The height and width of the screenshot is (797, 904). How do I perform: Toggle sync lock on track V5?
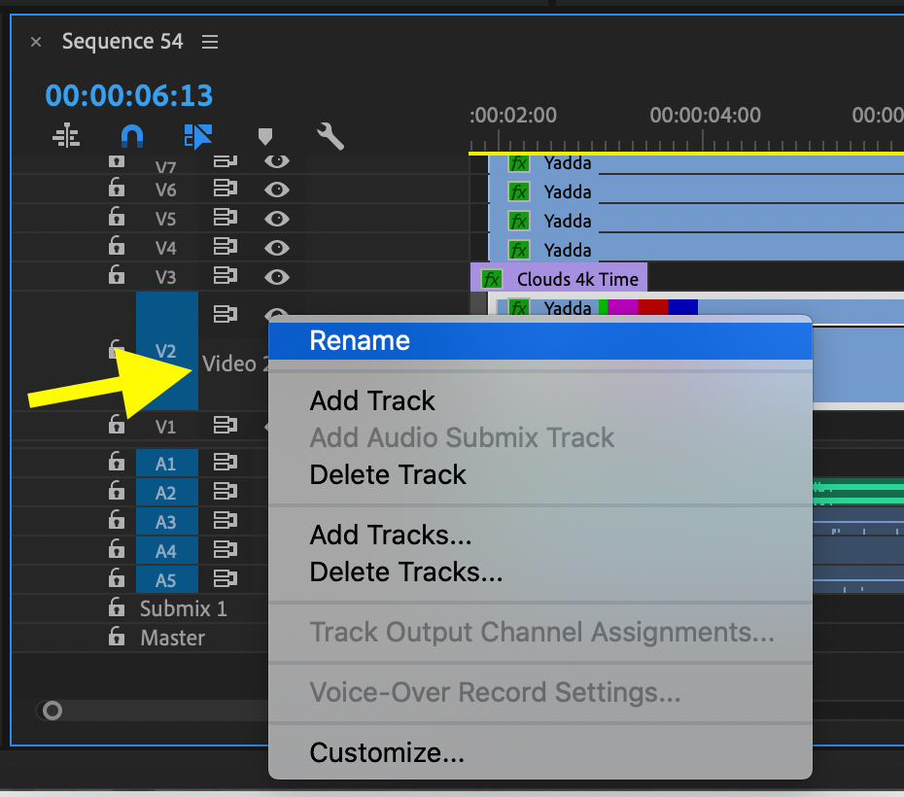(225, 218)
